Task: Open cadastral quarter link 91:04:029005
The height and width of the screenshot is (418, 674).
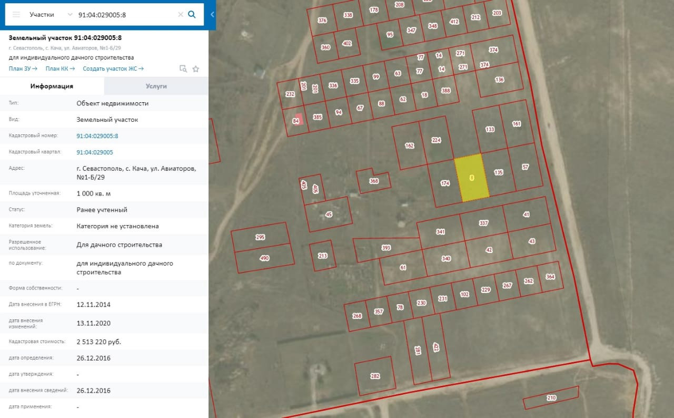Action: (95, 152)
